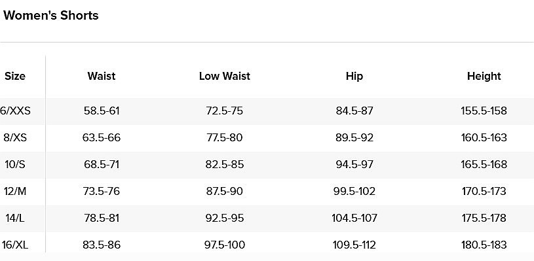Viewport: 534px width, 261px height.
Task: Click waist value 78.5-81
Action: 102,218
